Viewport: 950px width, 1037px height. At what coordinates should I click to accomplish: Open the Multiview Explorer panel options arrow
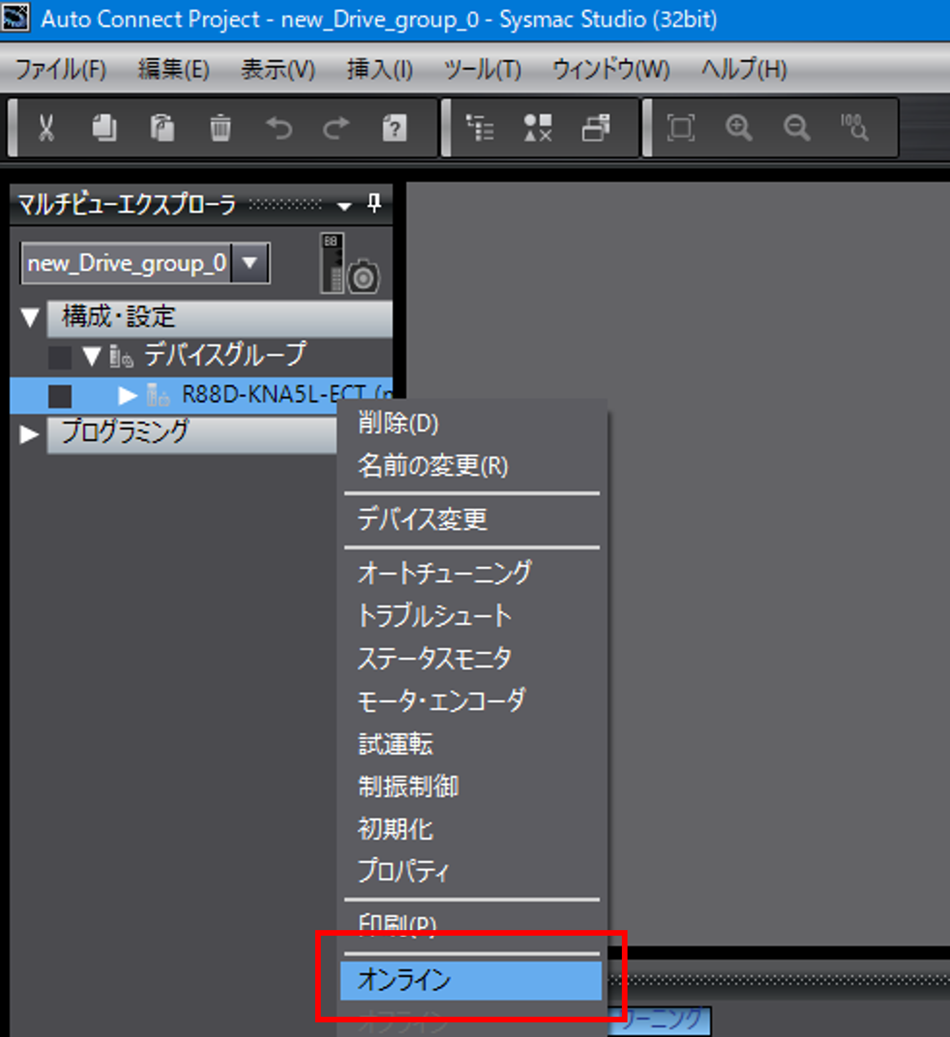[344, 206]
